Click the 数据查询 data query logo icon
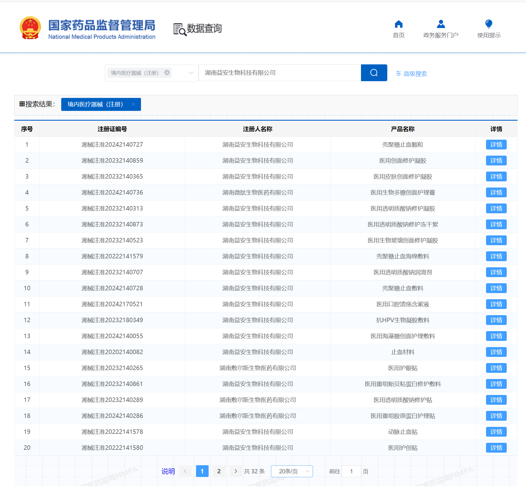The width and height of the screenshot is (526, 489). point(180,29)
